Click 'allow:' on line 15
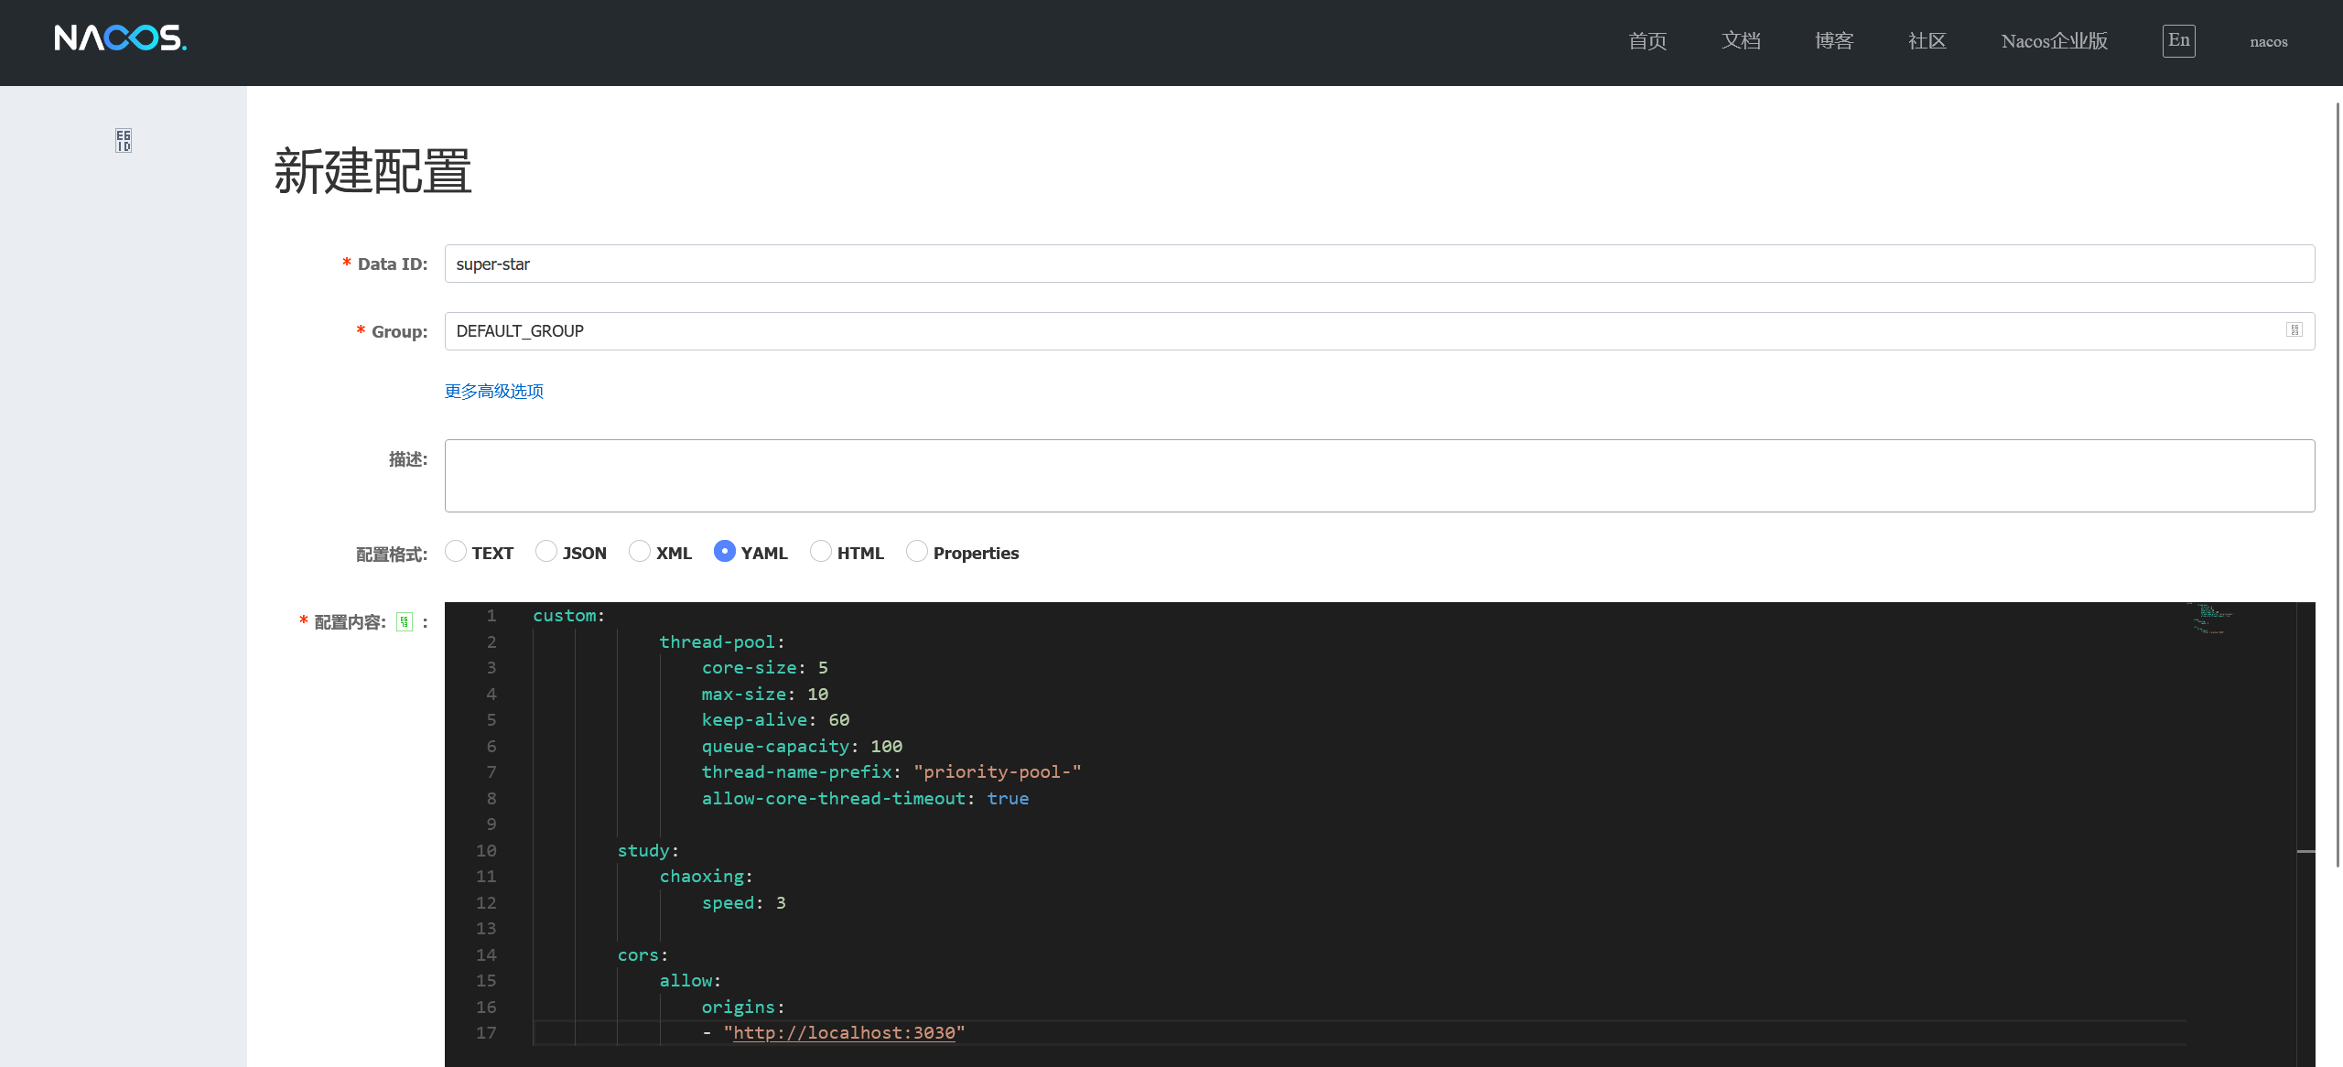 [x=691, y=981]
